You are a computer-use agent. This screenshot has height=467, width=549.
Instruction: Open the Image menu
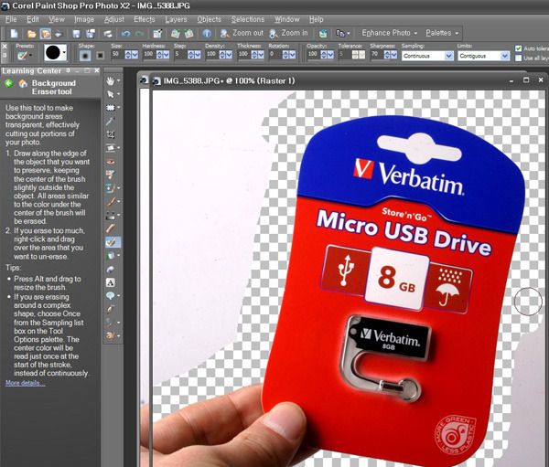point(84,19)
